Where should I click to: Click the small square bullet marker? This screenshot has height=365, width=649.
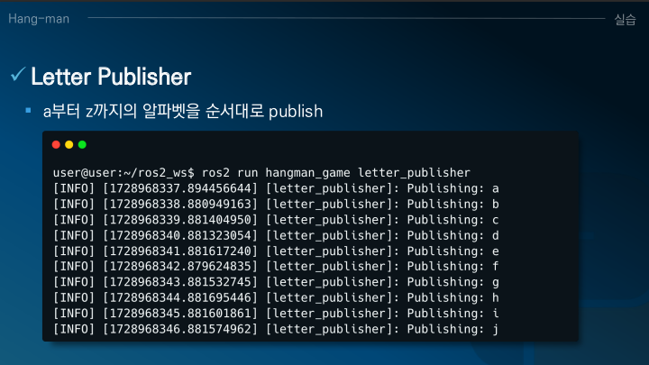coord(28,110)
